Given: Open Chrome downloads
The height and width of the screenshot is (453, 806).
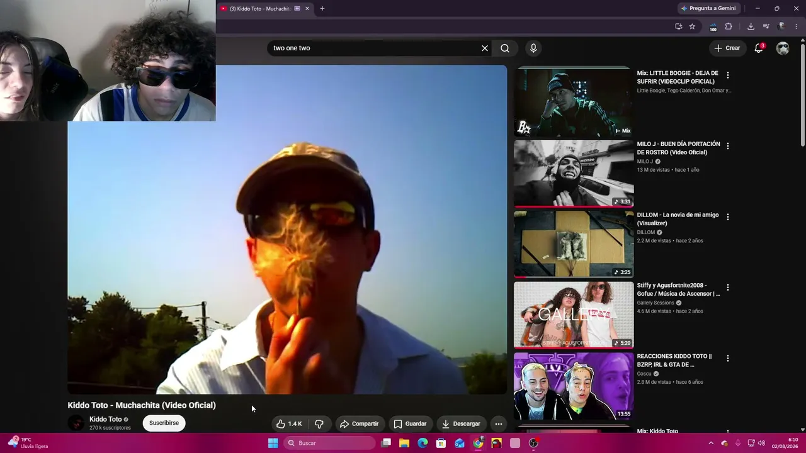Looking at the screenshot, I should click(751, 26).
